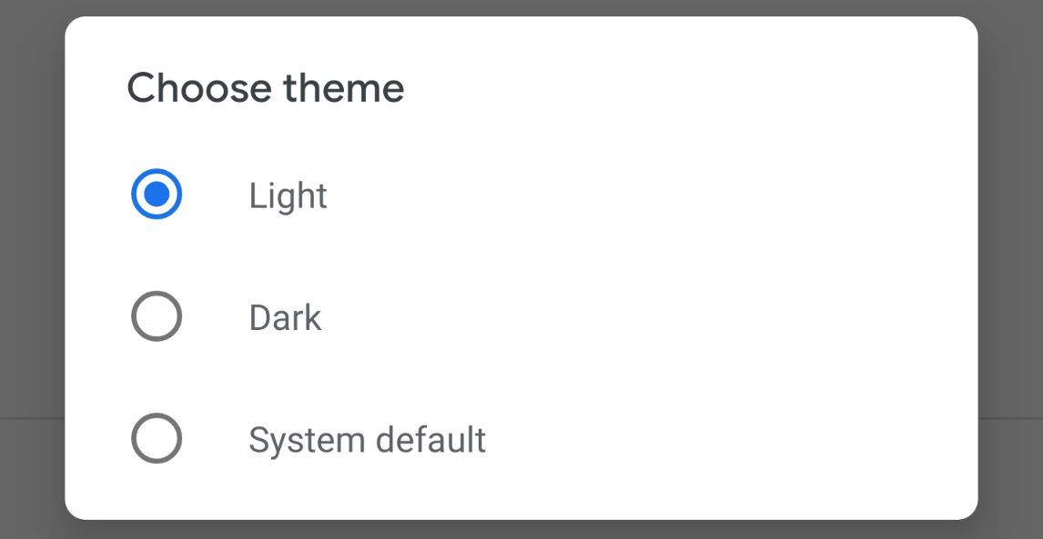Screen dimensions: 1043x539
Task: Click the "Light" text label
Action: pyautogui.click(x=288, y=195)
